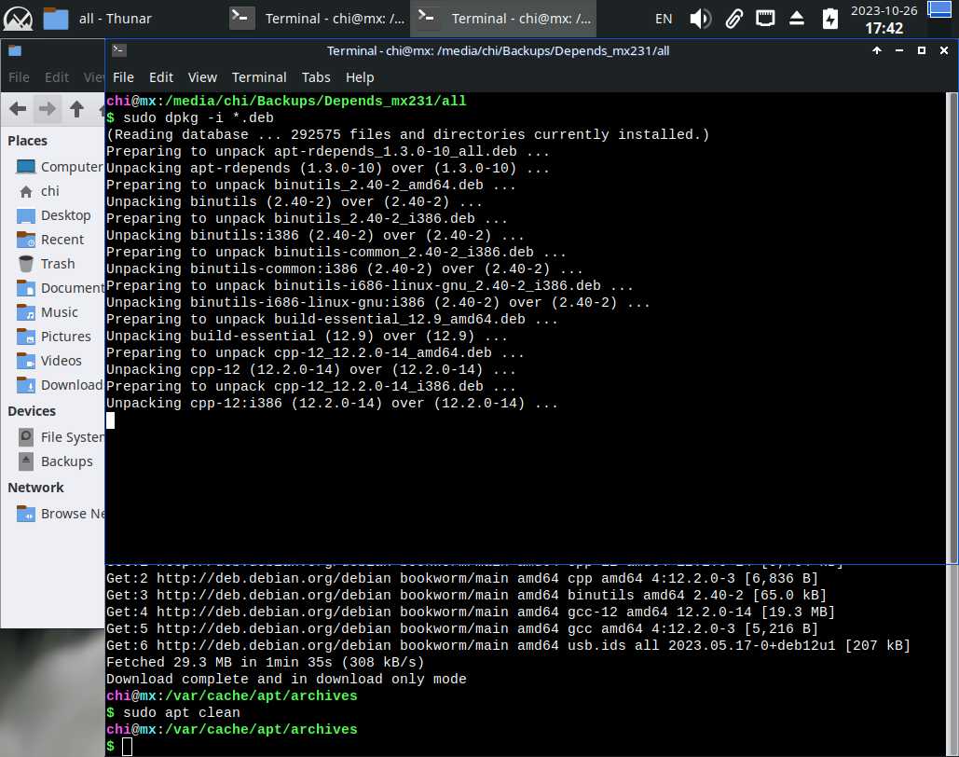Open the File menu in the Terminal
The width and height of the screenshot is (959, 757).
click(123, 77)
